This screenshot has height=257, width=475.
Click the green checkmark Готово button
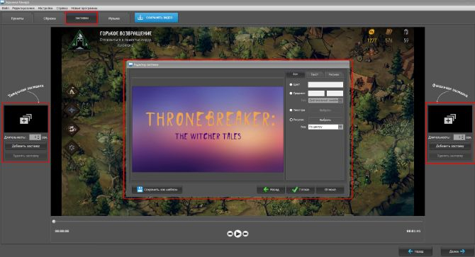301,190
